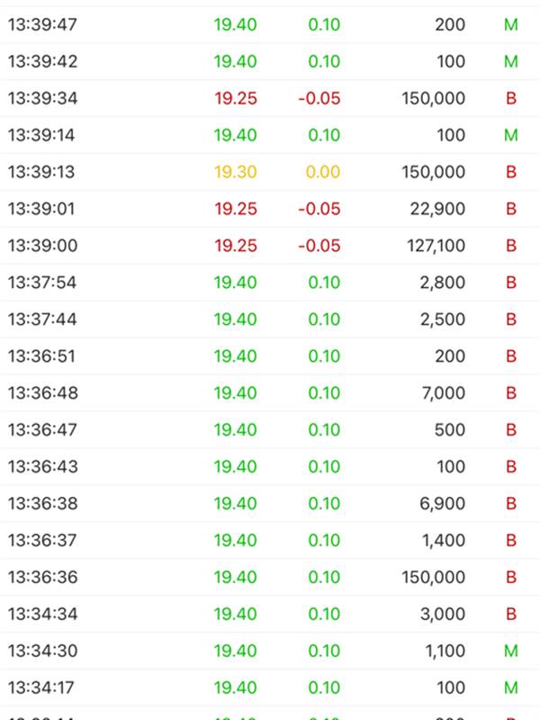Tap the 13:36:47 trade row
The height and width of the screenshot is (720, 540).
(x=270, y=430)
